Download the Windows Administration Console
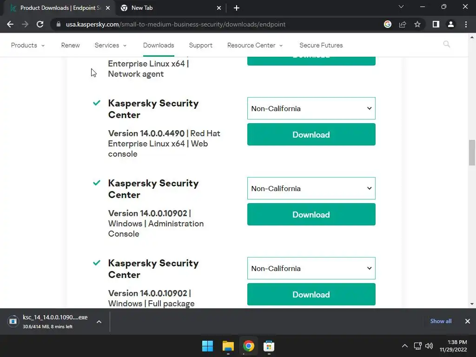 [x=311, y=214]
